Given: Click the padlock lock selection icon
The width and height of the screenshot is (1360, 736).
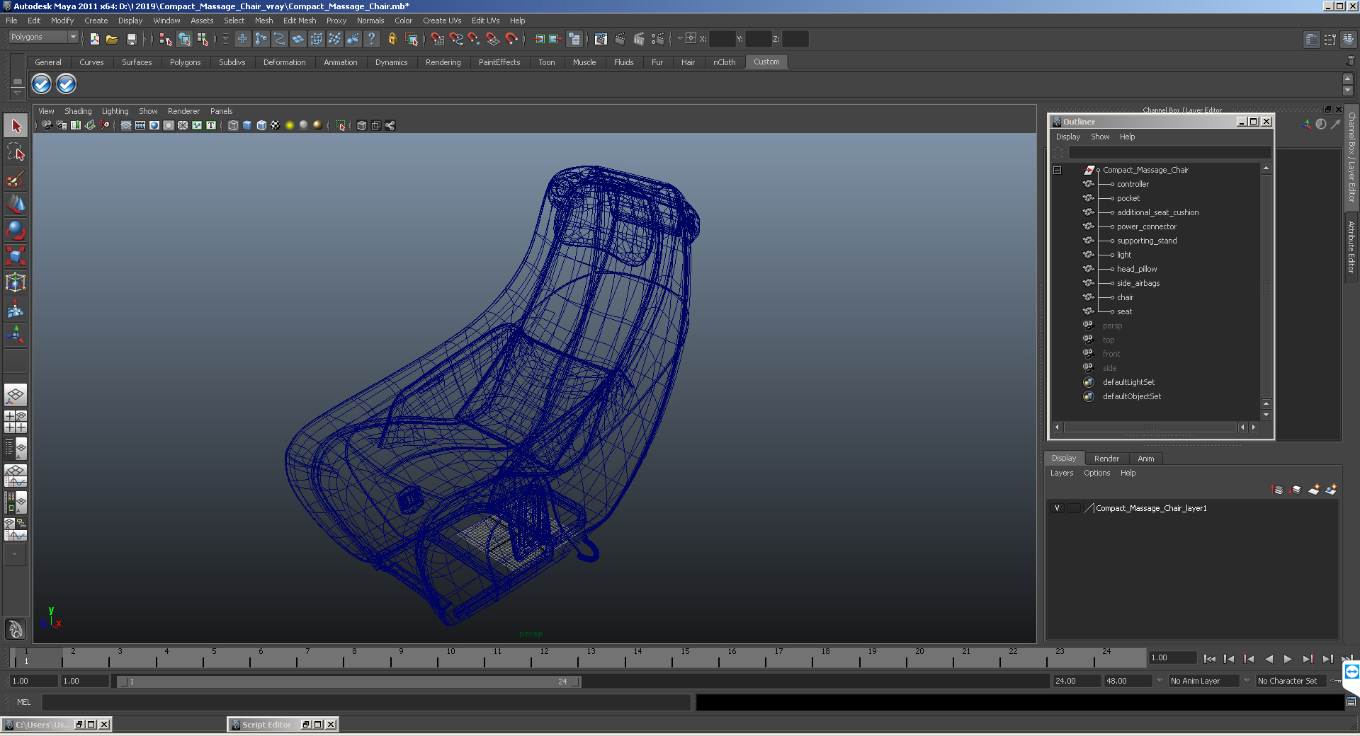Looking at the screenshot, I should [392, 39].
